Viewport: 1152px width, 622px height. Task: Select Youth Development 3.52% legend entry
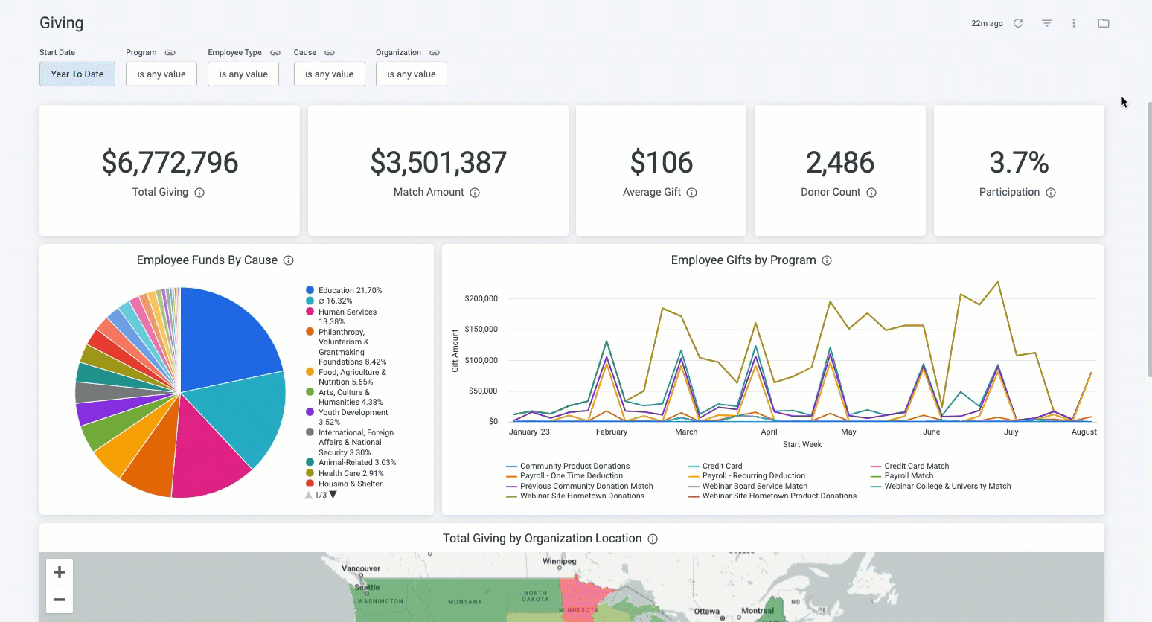347,417
